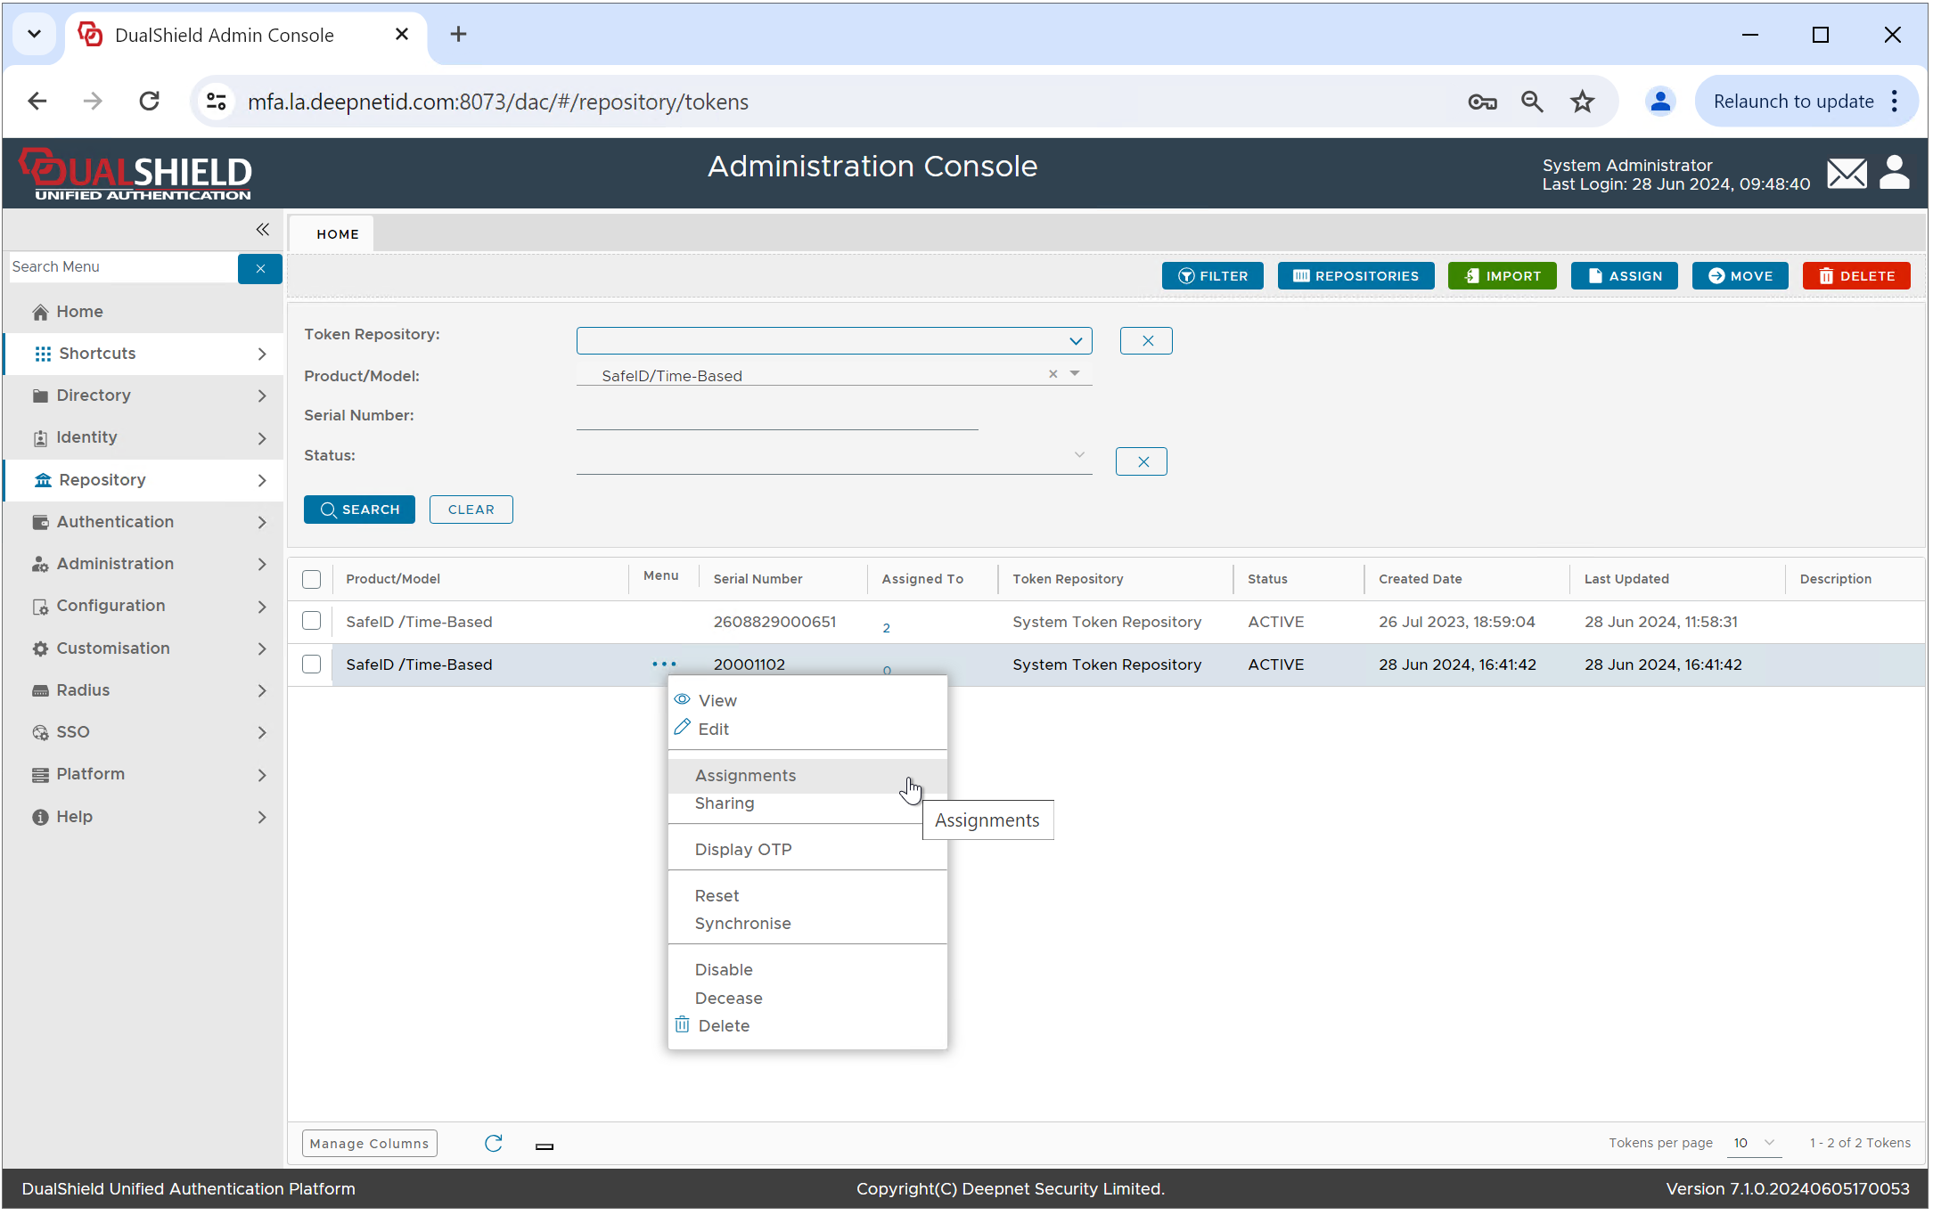Click the mail envelope icon in header
1933x1215 pixels.
pyautogui.click(x=1846, y=175)
